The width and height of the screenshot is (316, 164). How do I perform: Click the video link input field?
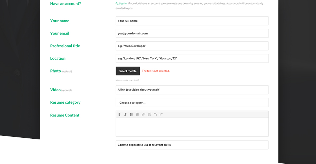pos(192,90)
